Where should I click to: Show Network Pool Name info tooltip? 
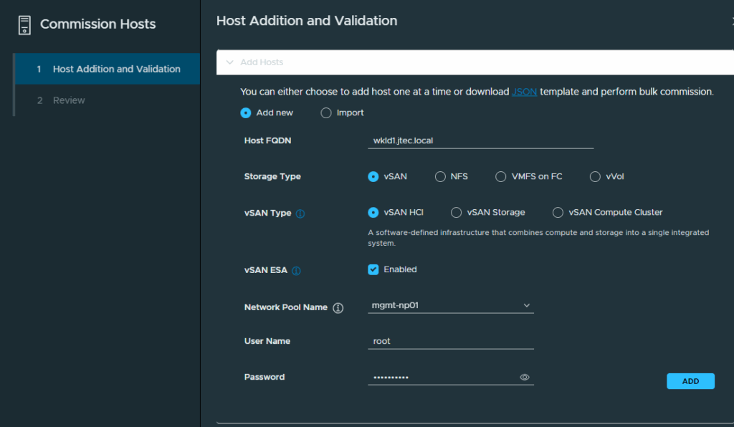(x=338, y=308)
